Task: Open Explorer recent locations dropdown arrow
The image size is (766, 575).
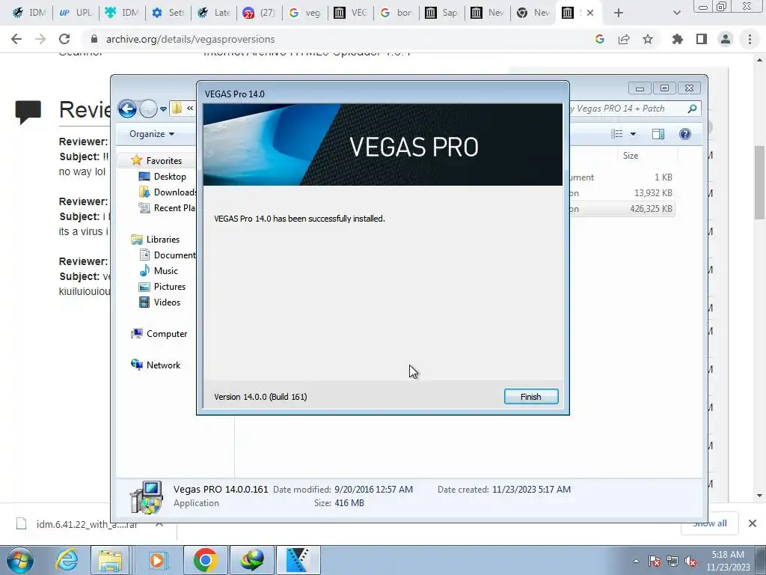Action: pos(163,109)
